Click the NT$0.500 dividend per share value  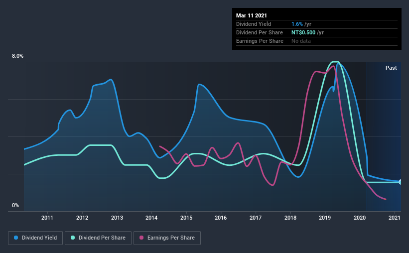pyautogui.click(x=303, y=32)
